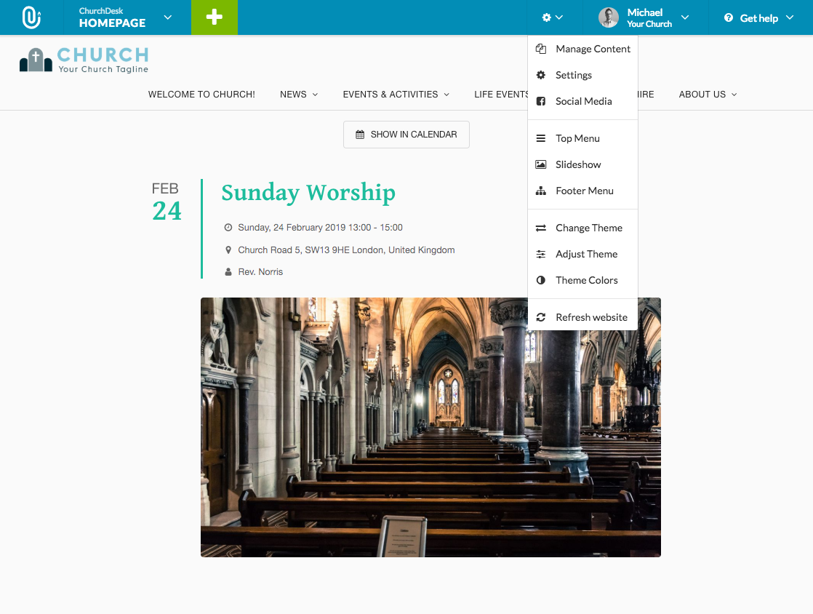Select the Theme Colors menu entry
813x614 pixels.
(586, 280)
